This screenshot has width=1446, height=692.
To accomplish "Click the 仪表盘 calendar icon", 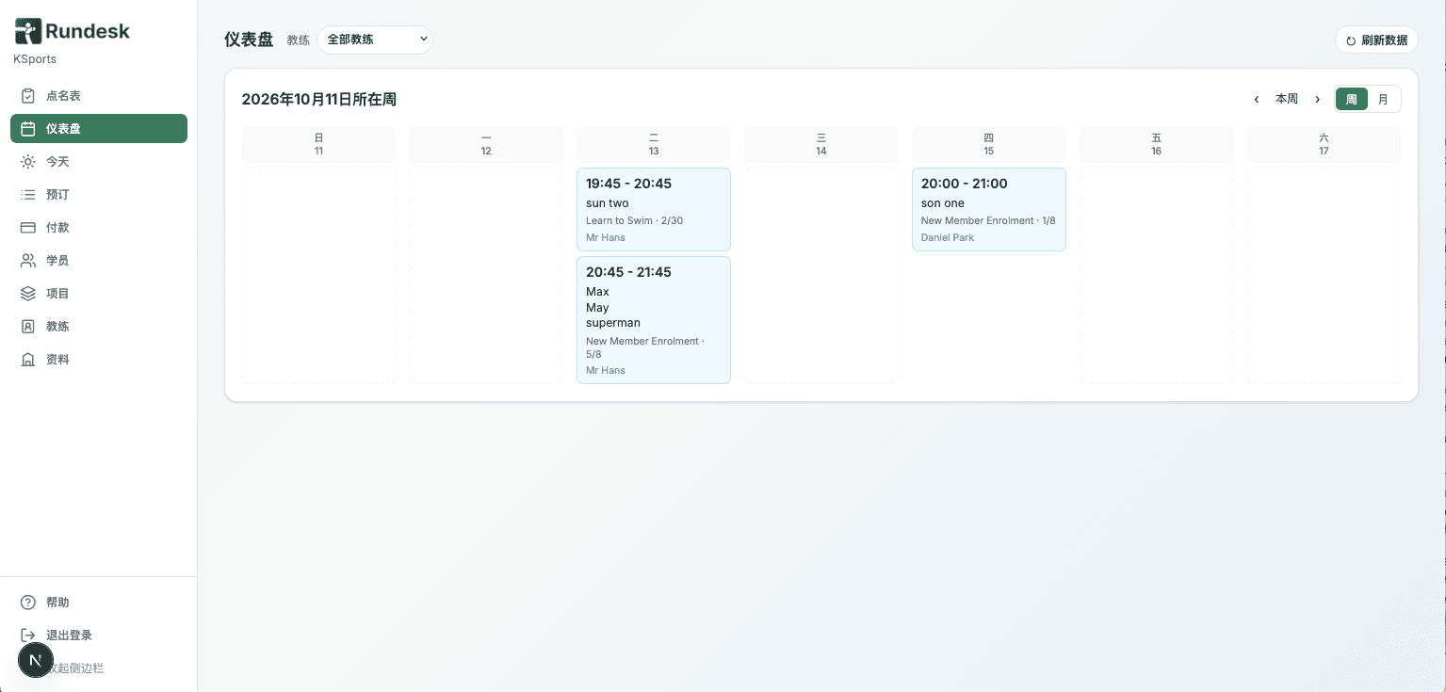I will point(28,129).
